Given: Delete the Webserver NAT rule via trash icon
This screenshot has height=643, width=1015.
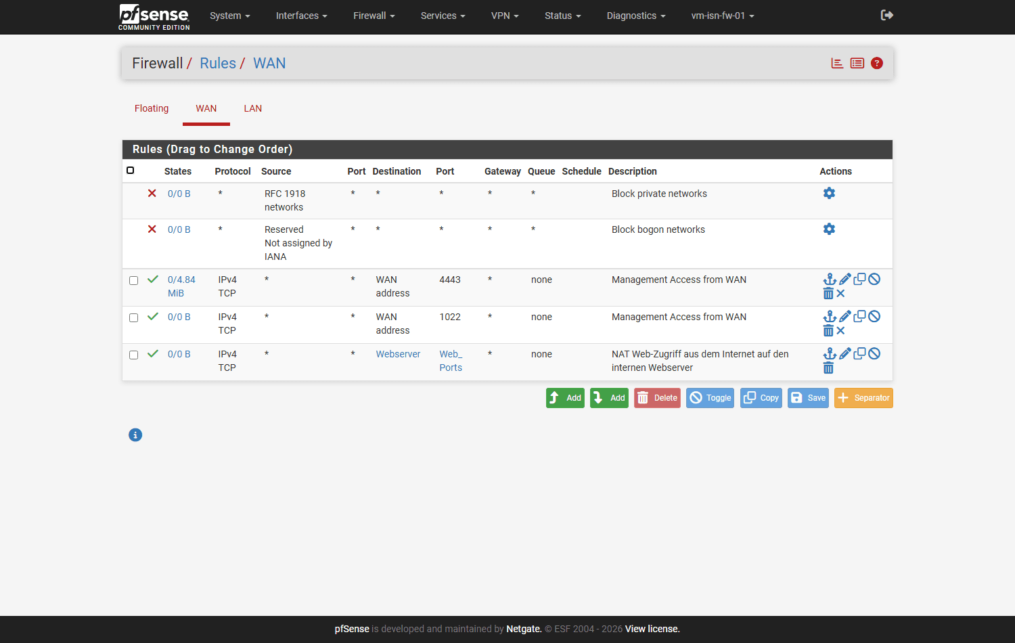Looking at the screenshot, I should [x=828, y=368].
